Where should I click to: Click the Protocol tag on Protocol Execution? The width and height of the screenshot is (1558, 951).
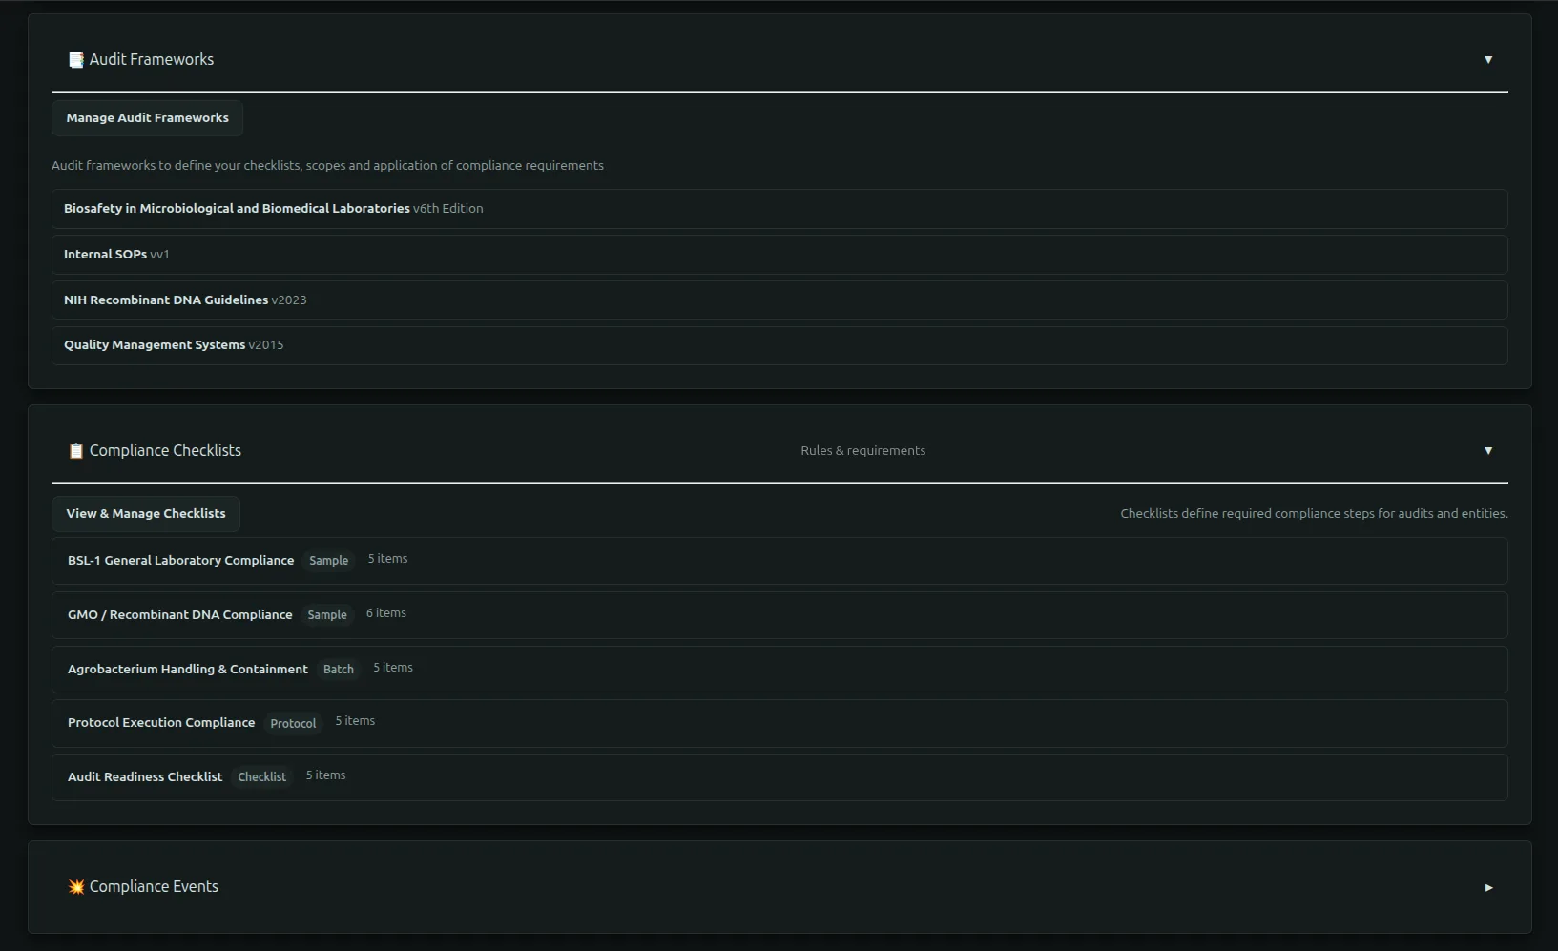293,724
